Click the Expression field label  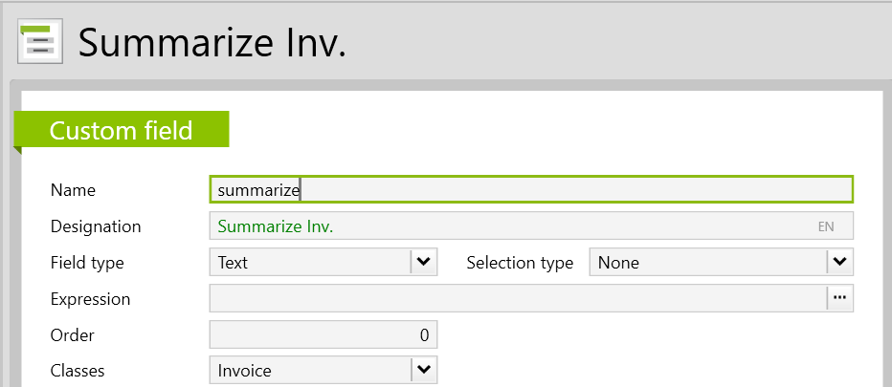[x=90, y=298]
